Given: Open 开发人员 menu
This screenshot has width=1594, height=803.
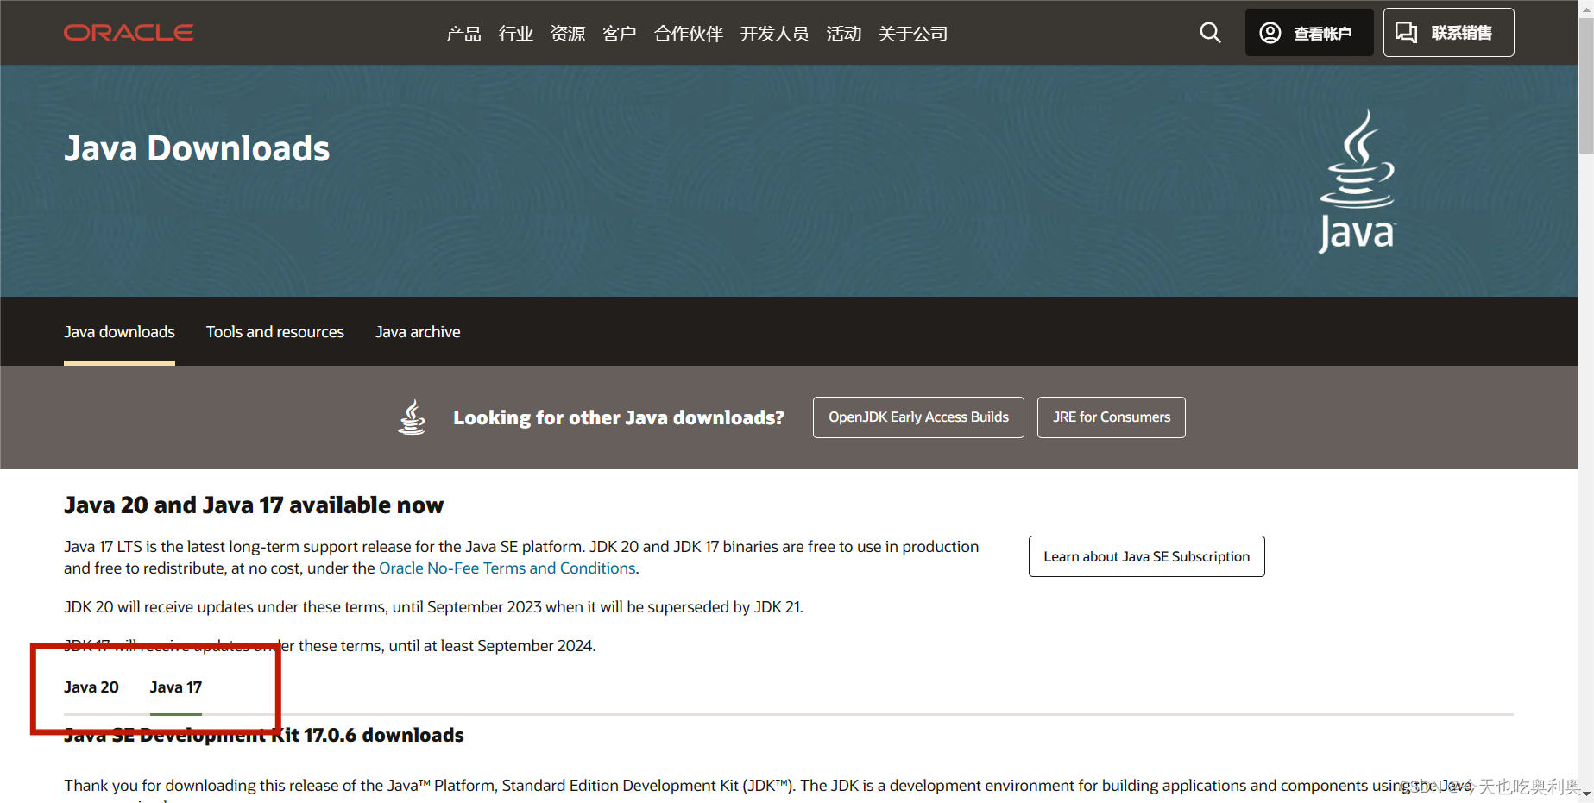Looking at the screenshot, I should pos(774,34).
